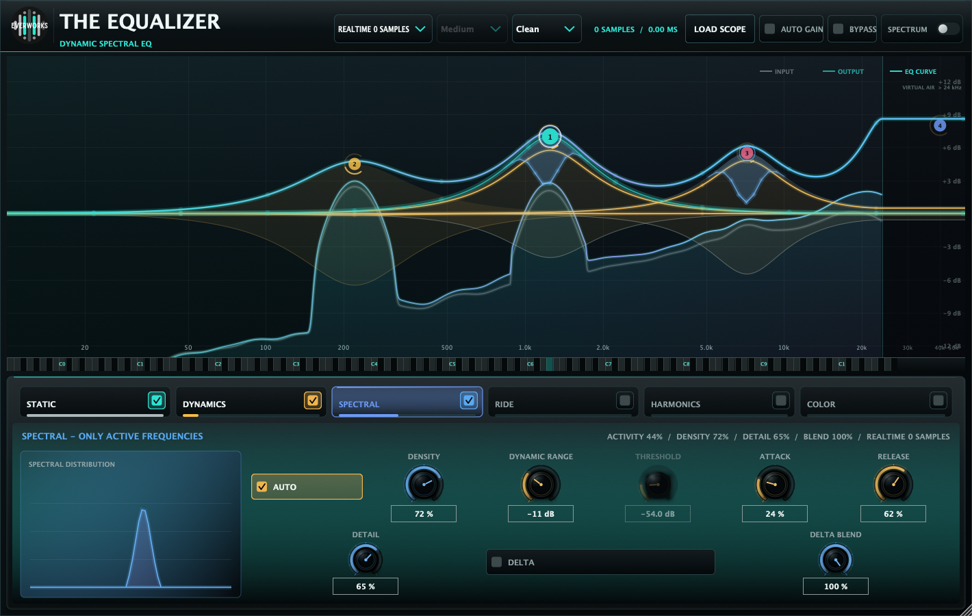The height and width of the screenshot is (616, 972).
Task: Enable the Bypass checkbox
Action: tap(839, 29)
